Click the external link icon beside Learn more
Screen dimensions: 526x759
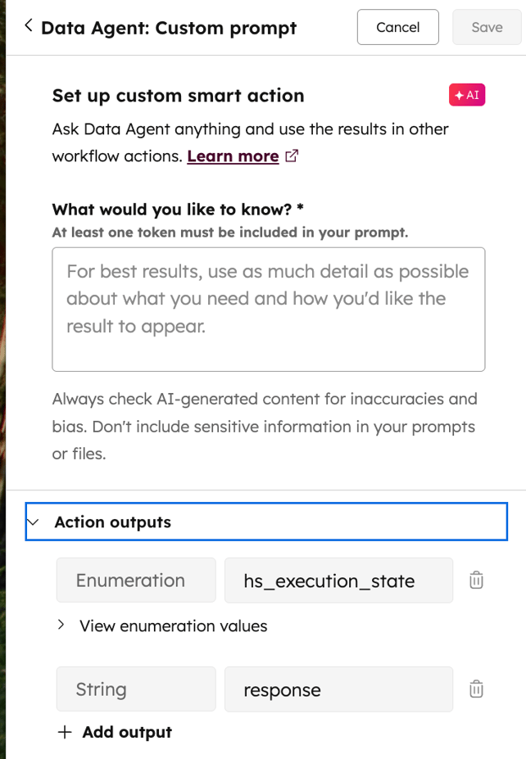click(291, 155)
